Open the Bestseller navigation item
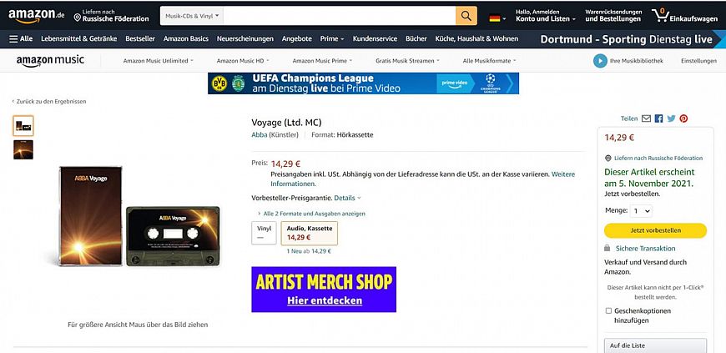Viewport: 726px width, 353px height. 140,39
